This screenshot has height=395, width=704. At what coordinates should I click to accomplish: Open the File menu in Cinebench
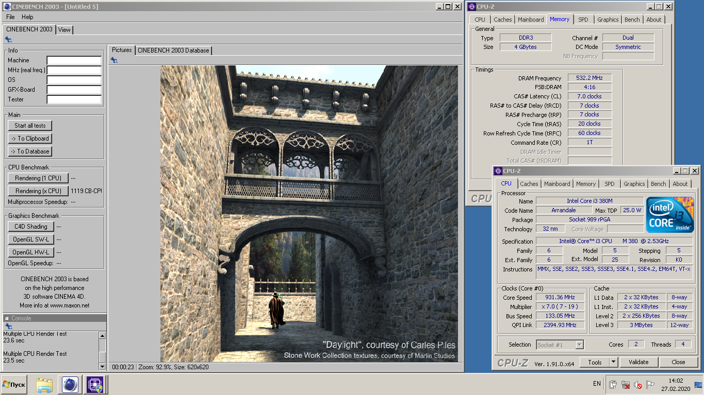coord(10,17)
